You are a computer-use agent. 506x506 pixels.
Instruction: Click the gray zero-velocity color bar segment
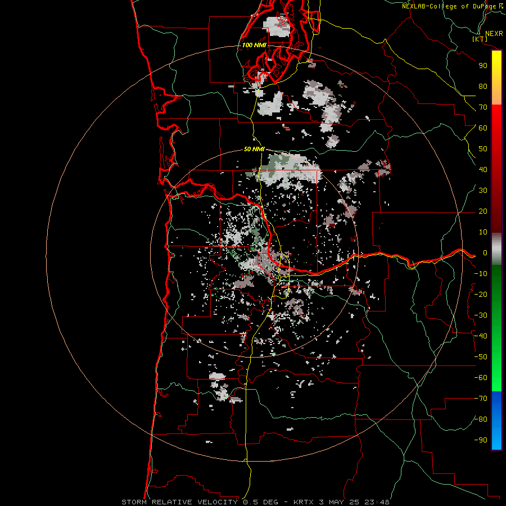(x=496, y=249)
